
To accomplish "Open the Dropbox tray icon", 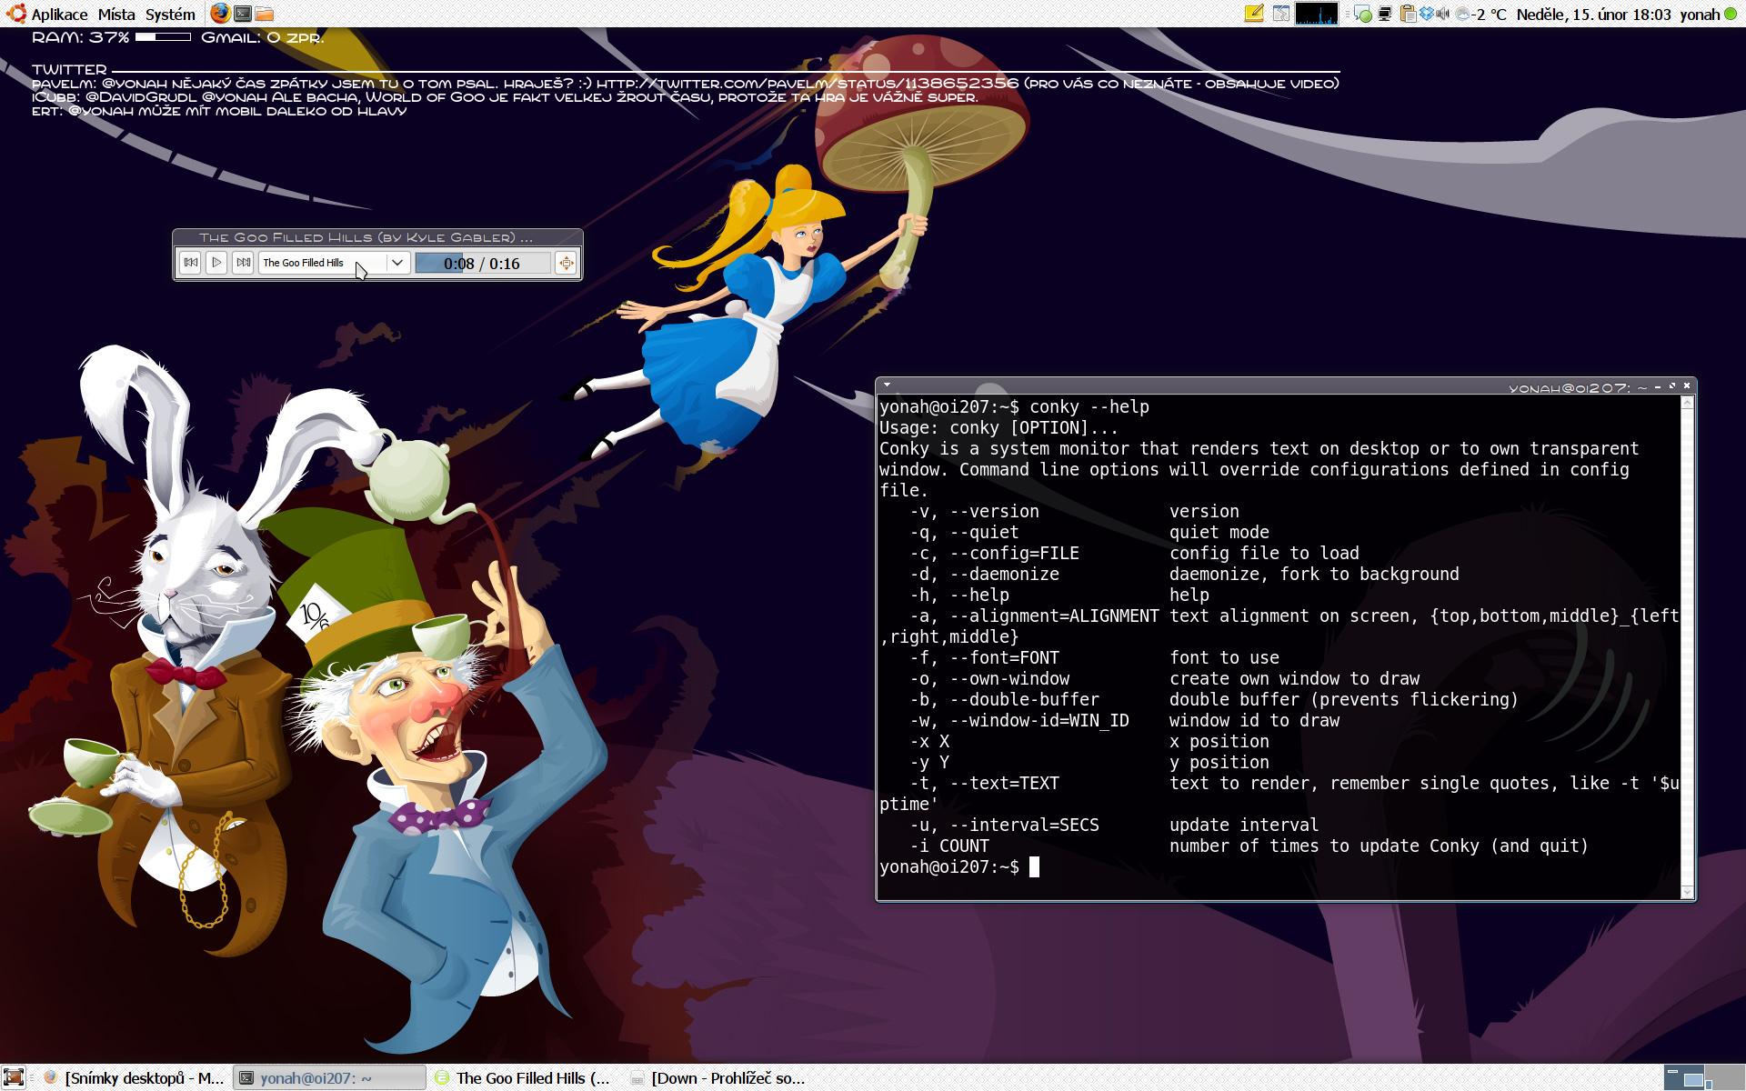I will tap(1427, 13).
